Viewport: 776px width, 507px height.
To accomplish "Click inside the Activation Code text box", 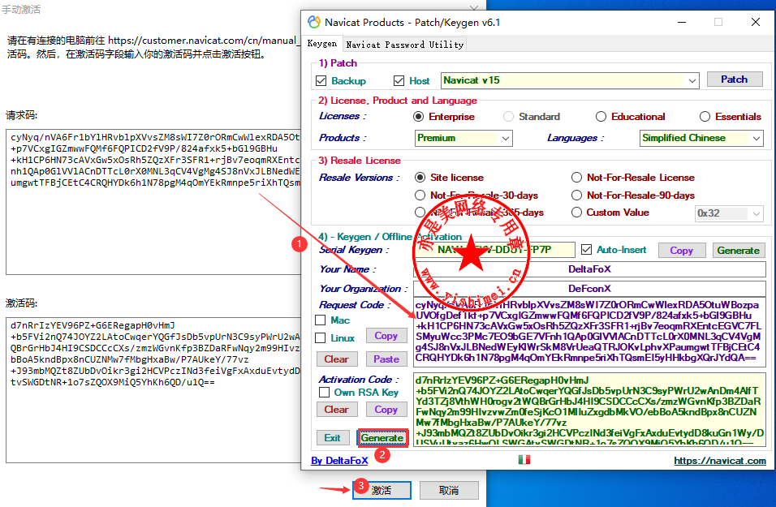I will (x=589, y=410).
